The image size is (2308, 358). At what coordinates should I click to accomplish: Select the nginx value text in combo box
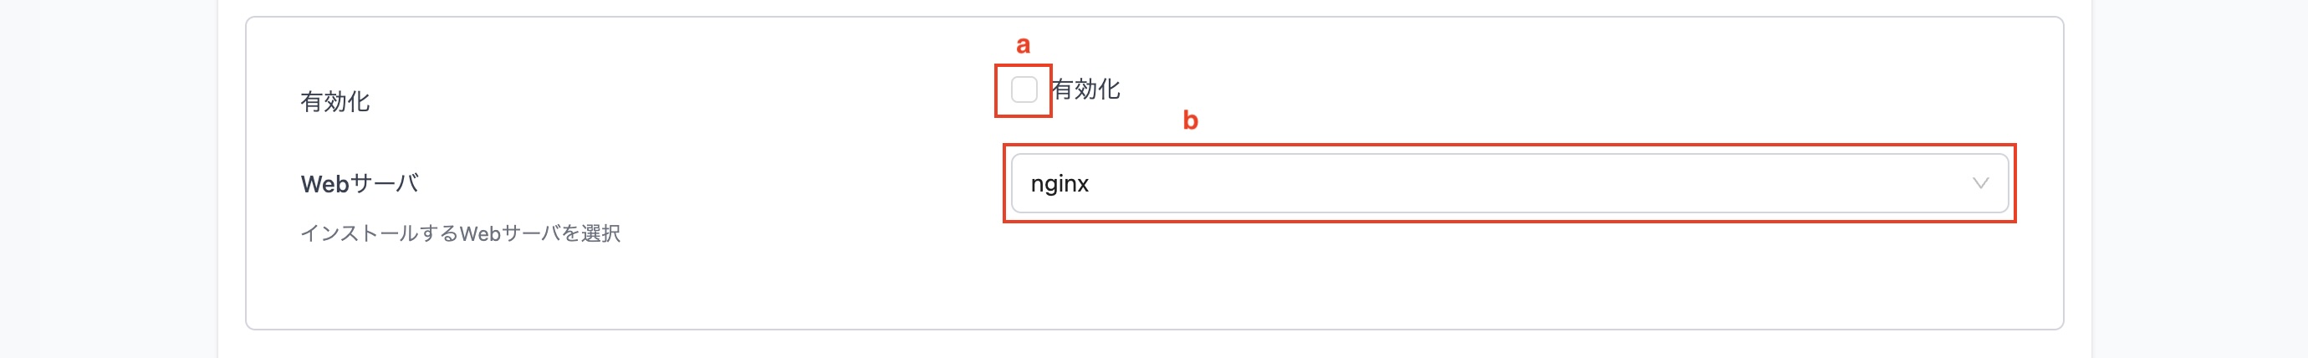click(1059, 184)
